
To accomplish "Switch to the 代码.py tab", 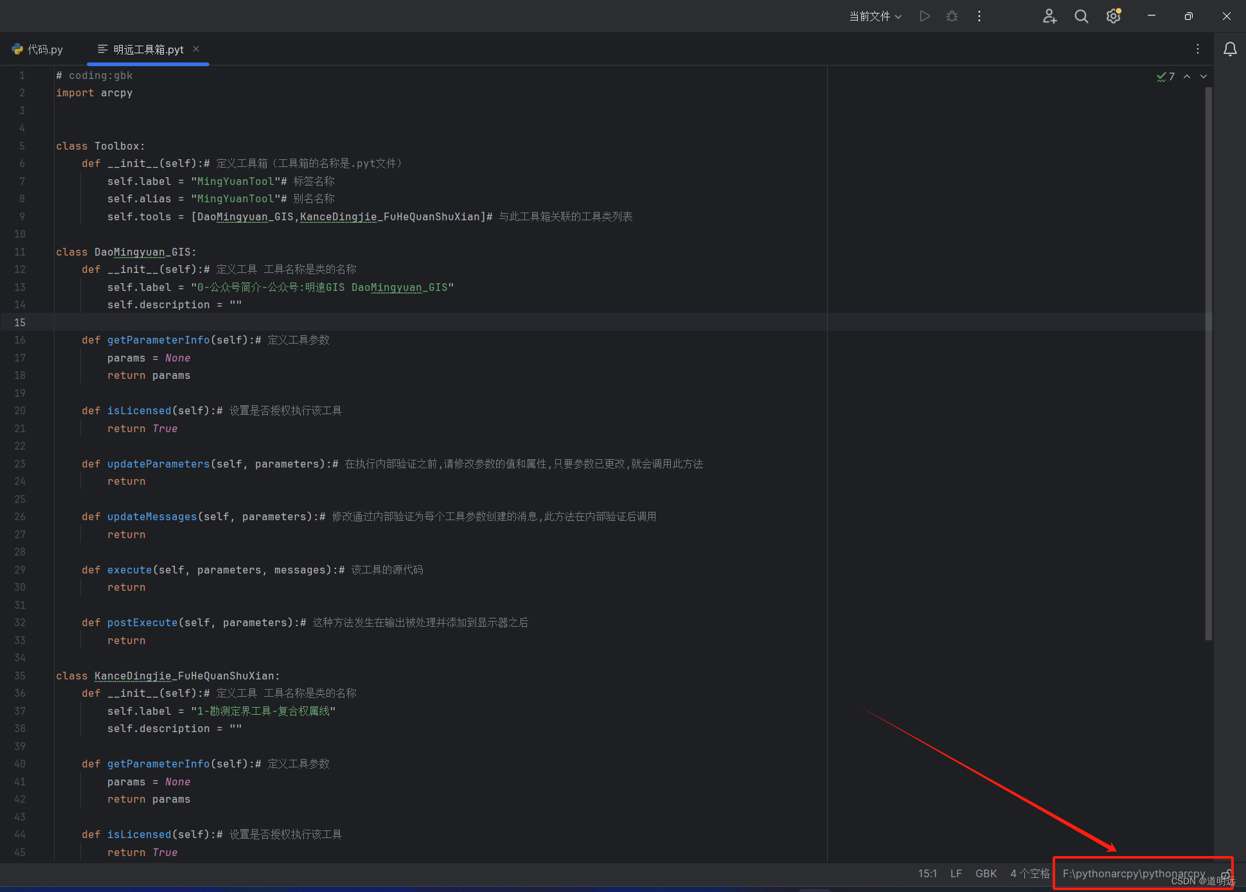I will [x=44, y=49].
